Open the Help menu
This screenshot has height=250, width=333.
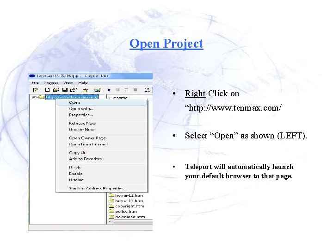pos(83,82)
